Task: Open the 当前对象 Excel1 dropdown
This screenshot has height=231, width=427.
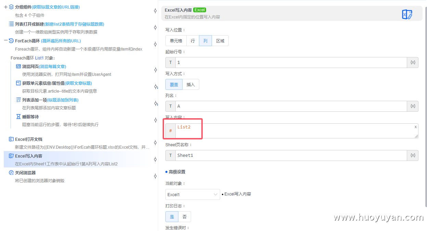Action: (x=193, y=194)
